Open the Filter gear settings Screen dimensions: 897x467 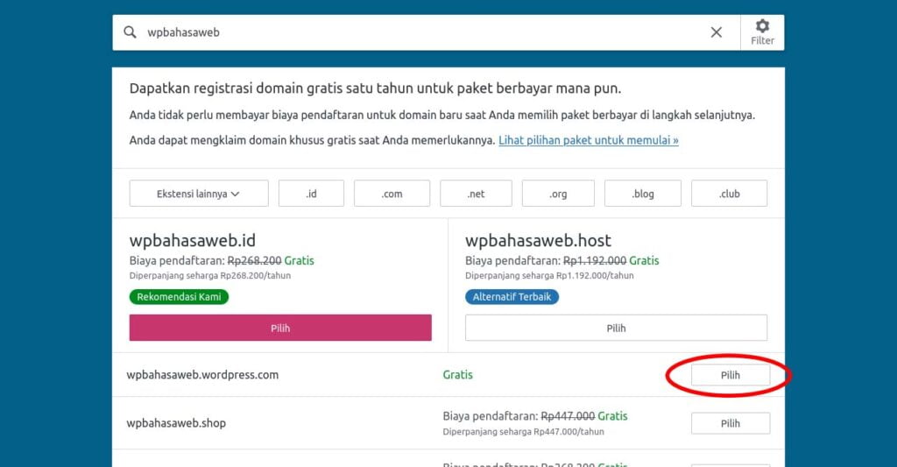pyautogui.click(x=763, y=32)
